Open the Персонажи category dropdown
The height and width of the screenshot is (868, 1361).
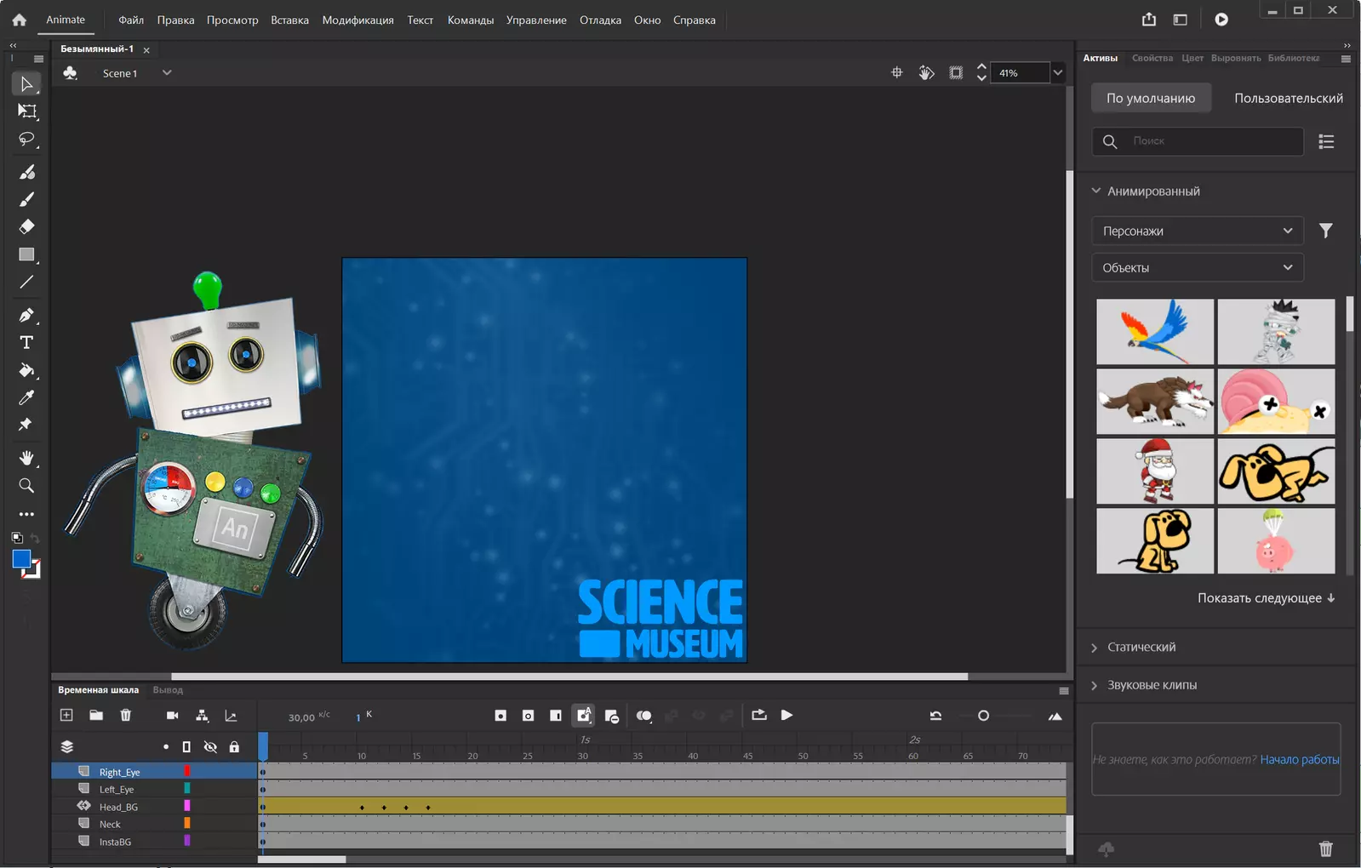click(1198, 231)
